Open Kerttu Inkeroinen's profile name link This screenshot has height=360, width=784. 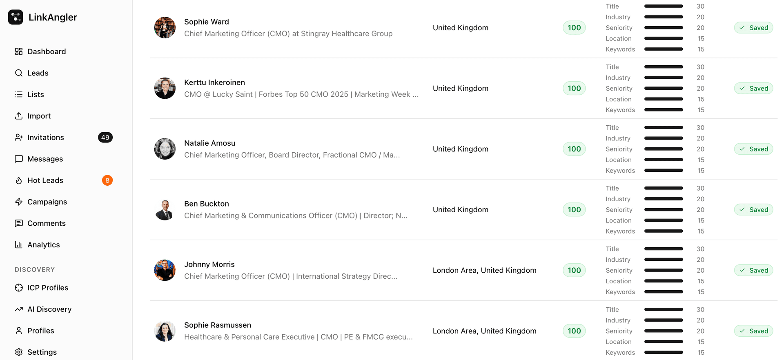coord(214,82)
